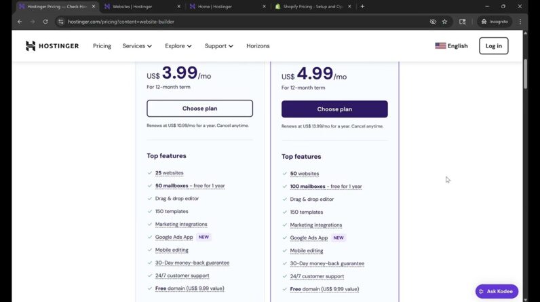Screen dimensions: 540x302
Task: Go back using browser back arrow
Action: pyautogui.click(x=20, y=21)
